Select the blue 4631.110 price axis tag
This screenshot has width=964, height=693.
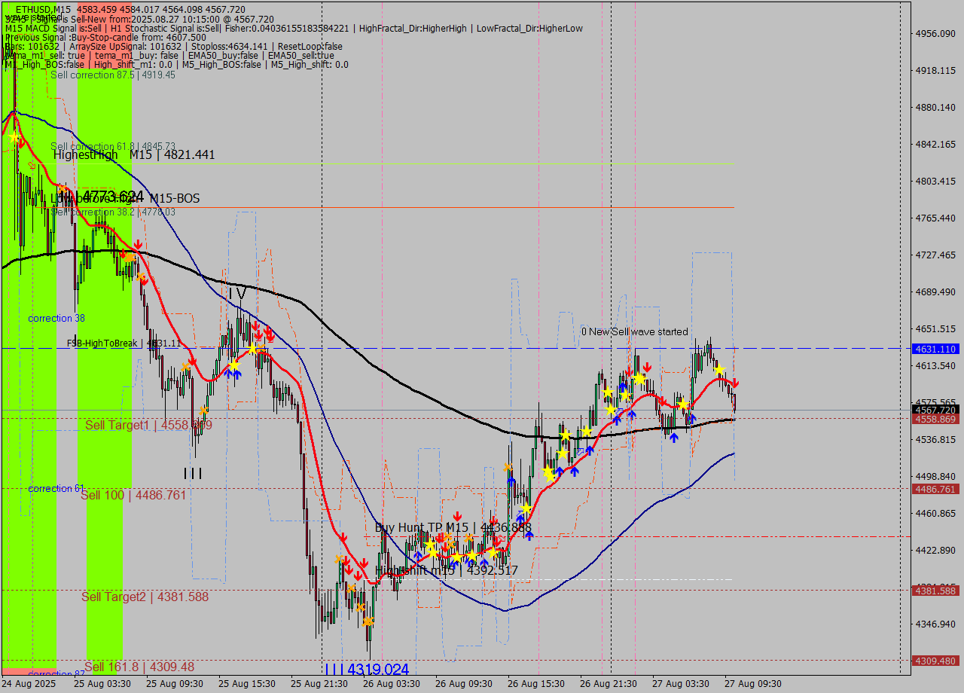pos(935,349)
